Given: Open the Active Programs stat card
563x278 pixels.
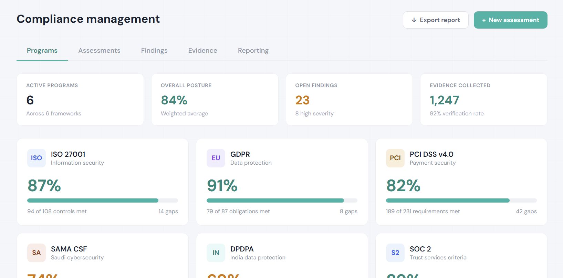Looking at the screenshot, I should coord(80,100).
